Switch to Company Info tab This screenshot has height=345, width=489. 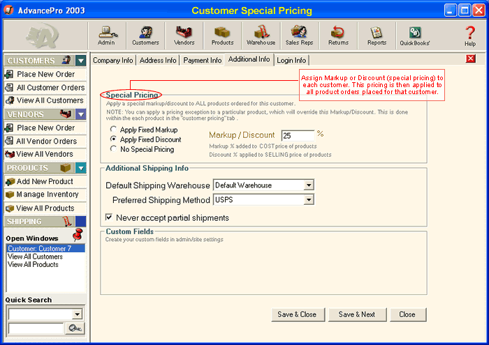click(x=113, y=60)
